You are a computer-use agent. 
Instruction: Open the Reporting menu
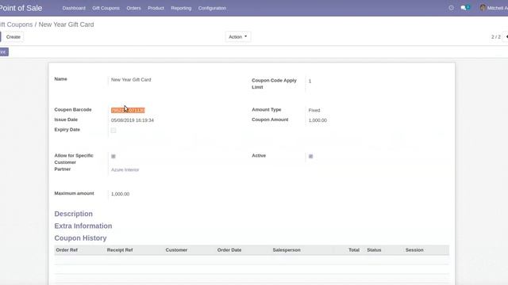click(181, 8)
